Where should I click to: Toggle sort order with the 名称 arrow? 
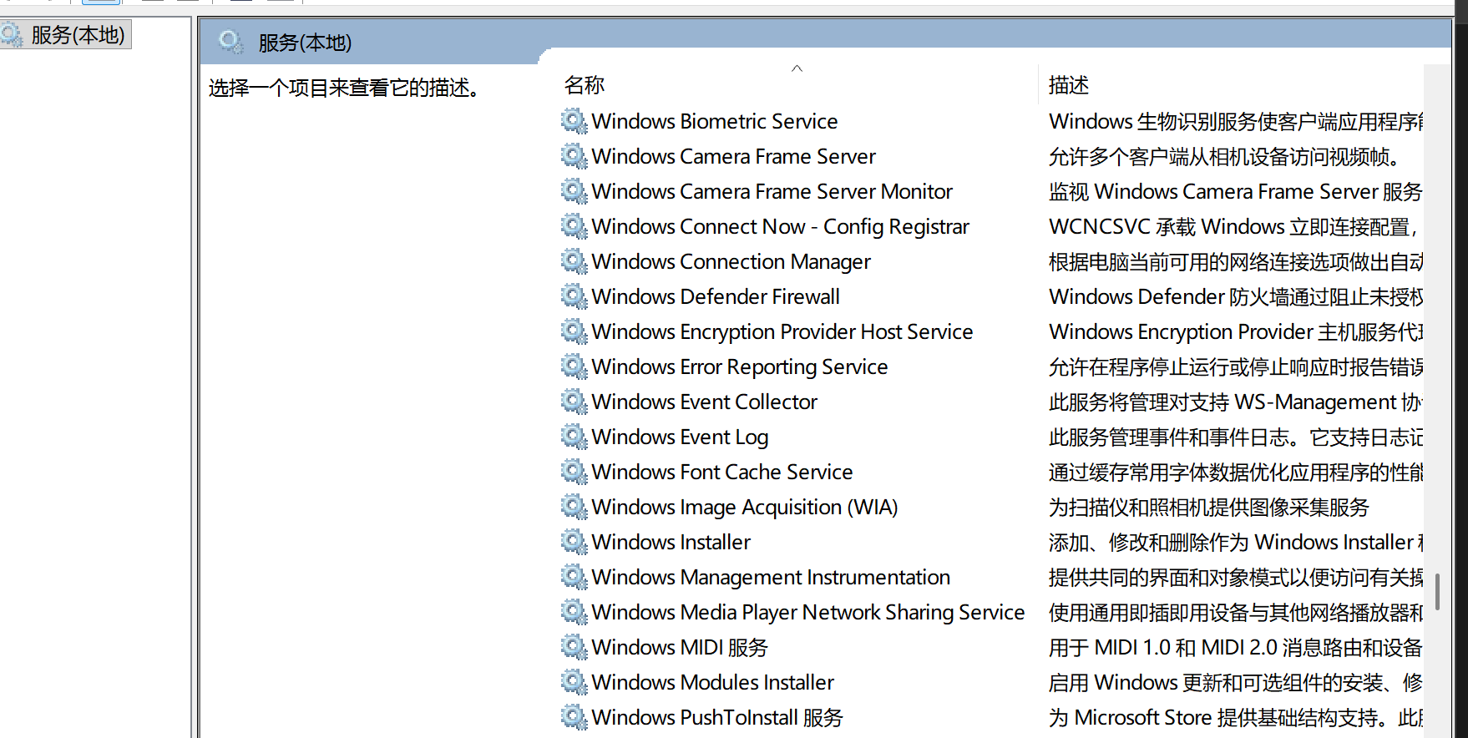[797, 68]
